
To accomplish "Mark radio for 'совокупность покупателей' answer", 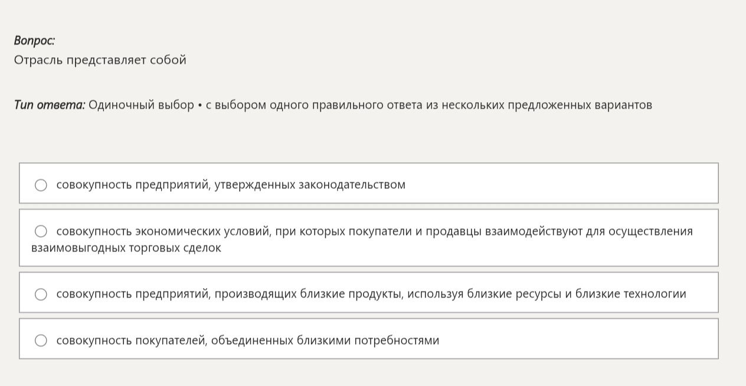I will (41, 341).
